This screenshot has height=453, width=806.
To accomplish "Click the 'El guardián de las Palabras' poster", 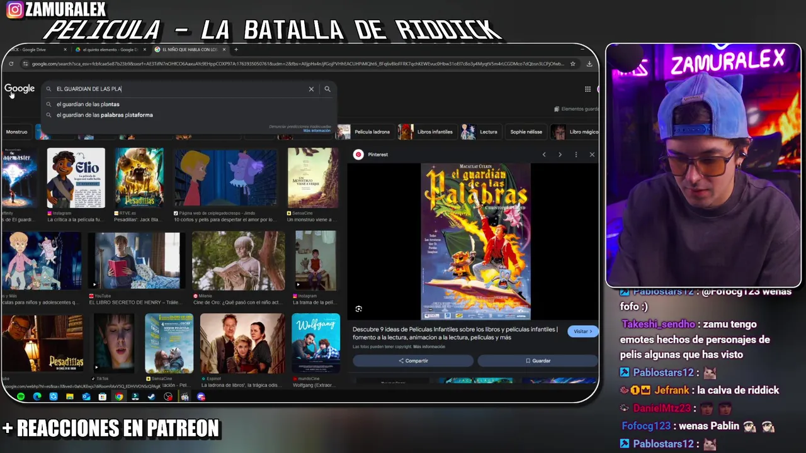I will (x=475, y=242).
